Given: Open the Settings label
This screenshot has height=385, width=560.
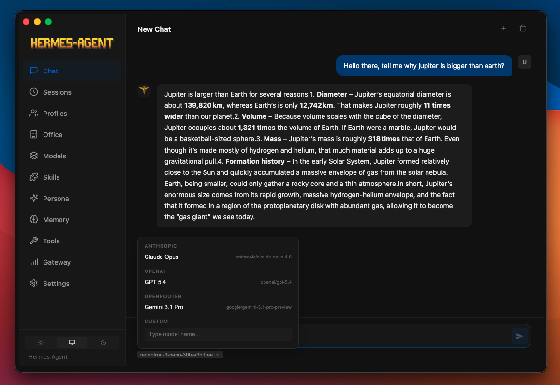Looking at the screenshot, I should (57, 283).
